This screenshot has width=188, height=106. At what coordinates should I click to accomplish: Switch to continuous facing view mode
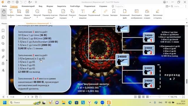pyautogui.click(x=147, y=97)
